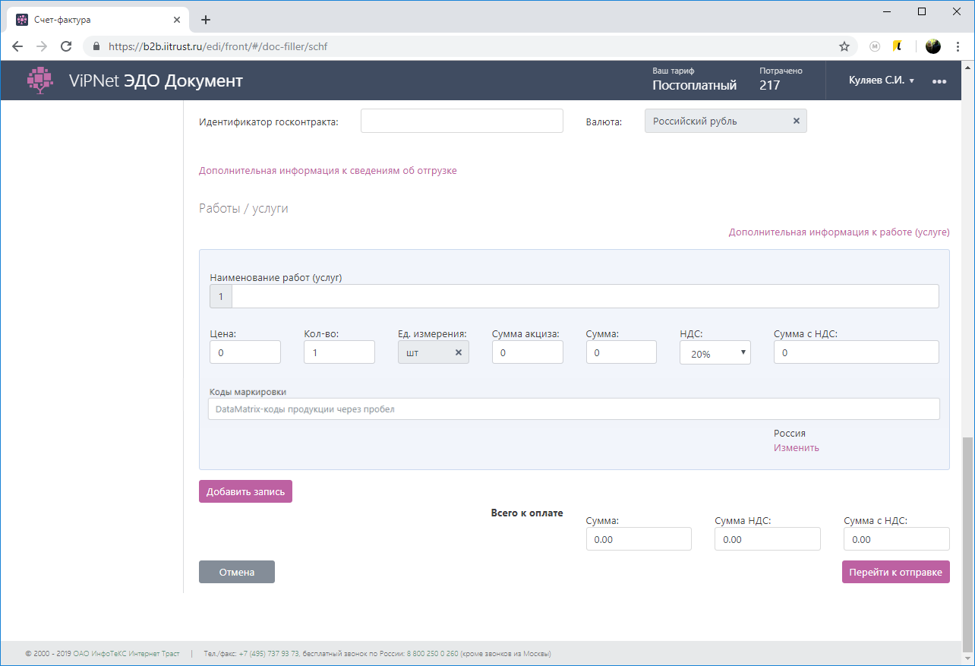975x666 pixels.
Task: Click the Добавить запись button
Action: 245,491
